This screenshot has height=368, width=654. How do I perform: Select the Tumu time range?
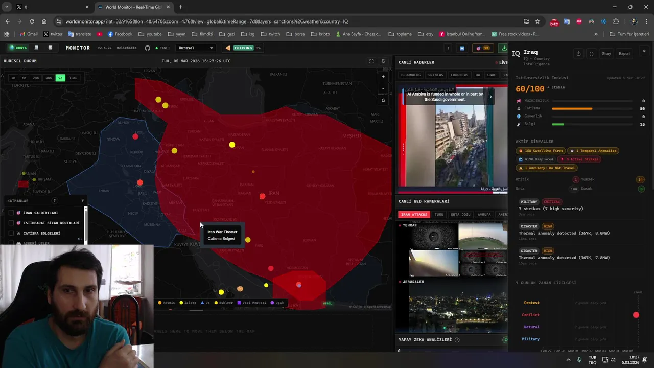click(x=74, y=78)
